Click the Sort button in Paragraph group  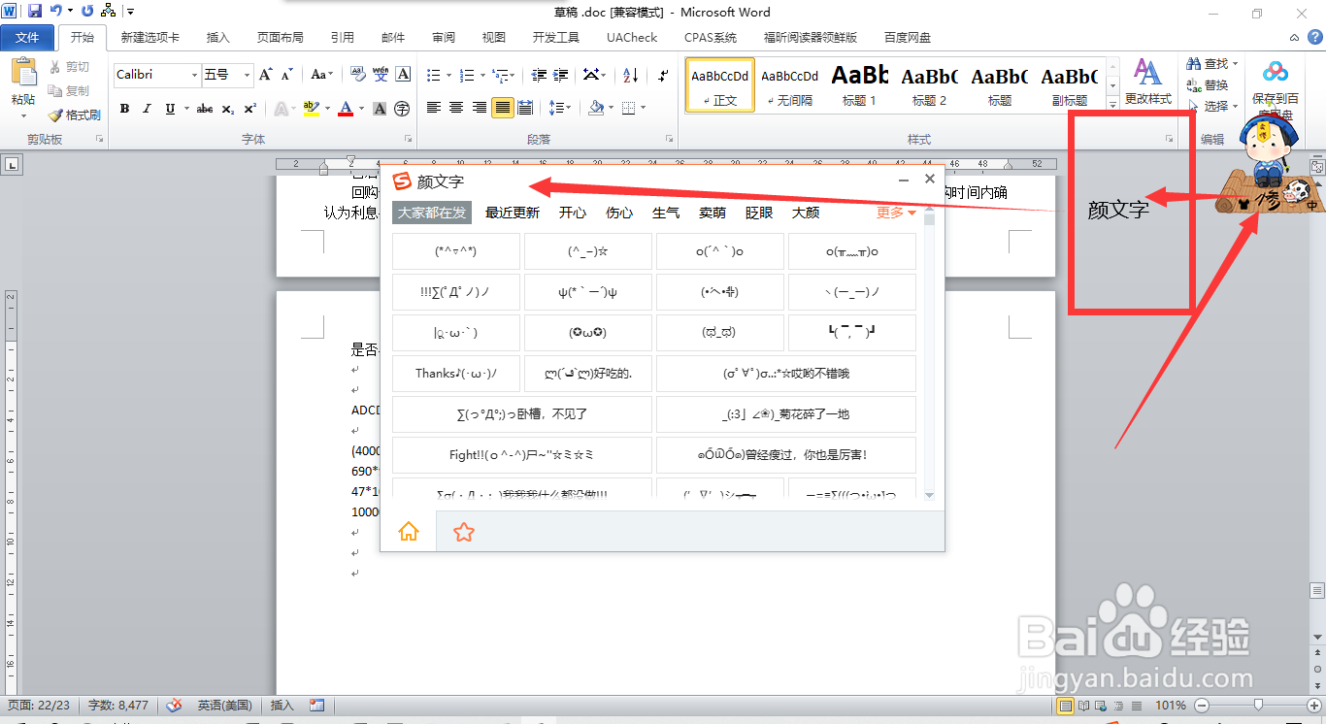point(629,75)
